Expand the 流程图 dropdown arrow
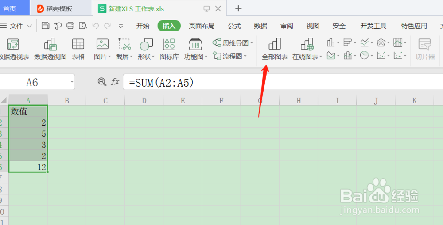443x225 pixels. tap(245, 56)
